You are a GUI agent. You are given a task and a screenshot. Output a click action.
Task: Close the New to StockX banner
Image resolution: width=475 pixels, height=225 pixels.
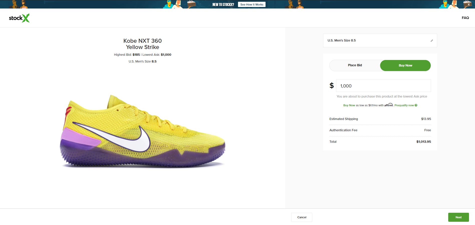click(468, 4)
